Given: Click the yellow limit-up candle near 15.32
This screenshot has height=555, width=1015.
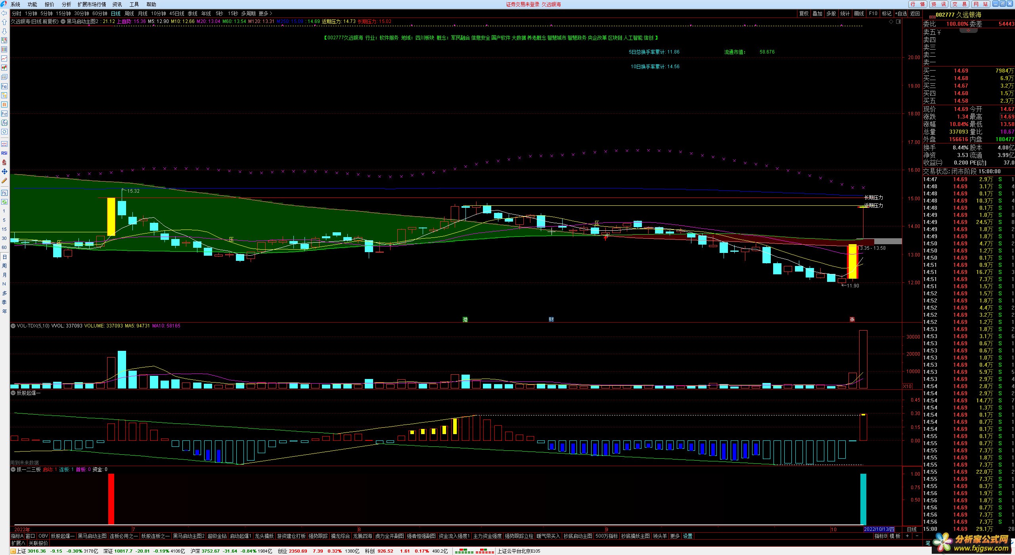Looking at the screenshot, I should (111, 216).
